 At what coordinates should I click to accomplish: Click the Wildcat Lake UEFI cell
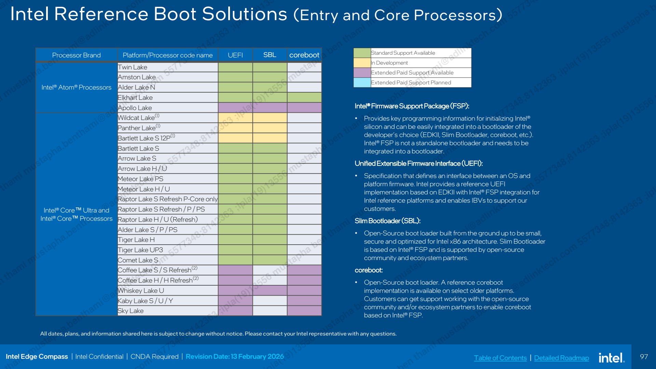pos(235,118)
